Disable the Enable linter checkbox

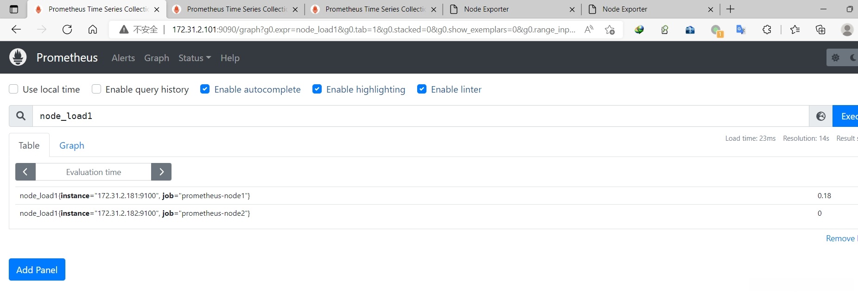pos(422,89)
